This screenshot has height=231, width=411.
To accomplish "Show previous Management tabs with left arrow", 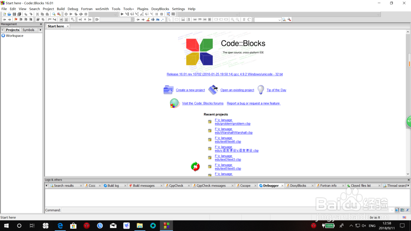I will (x=2, y=30).
